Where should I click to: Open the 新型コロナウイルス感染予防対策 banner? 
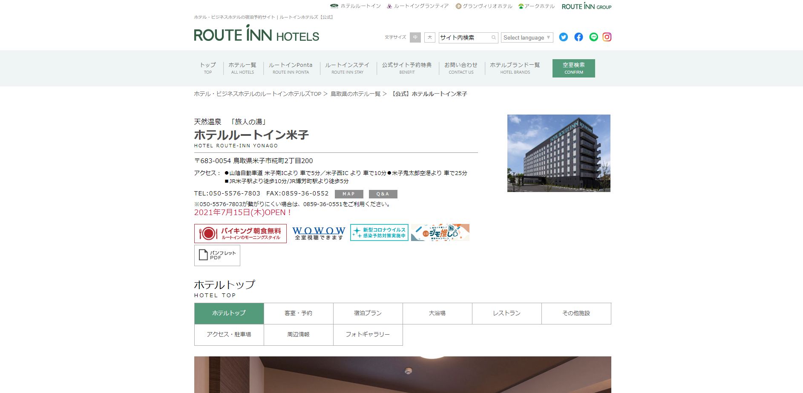[379, 232]
